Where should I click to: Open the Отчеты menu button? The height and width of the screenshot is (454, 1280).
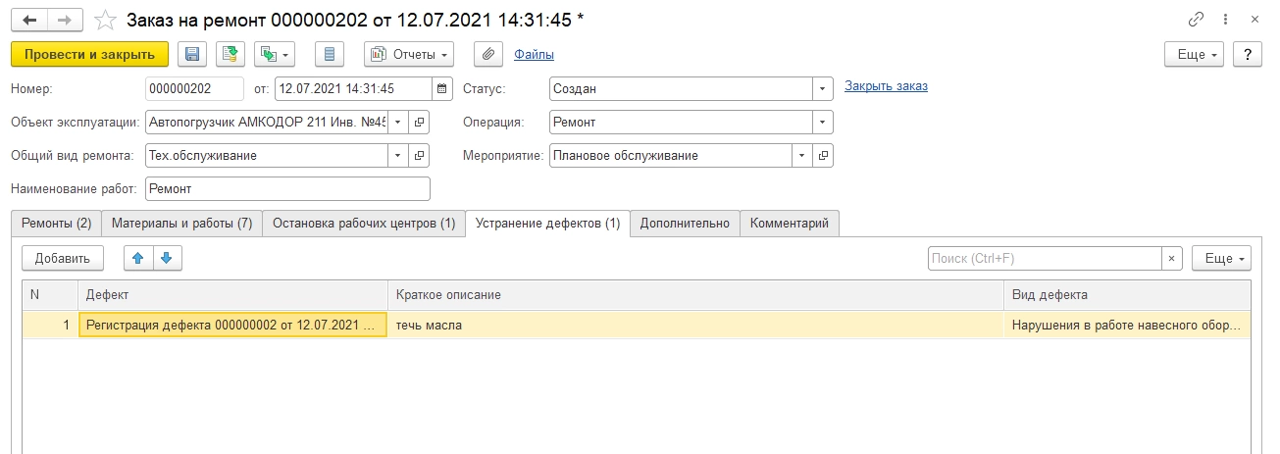point(409,54)
